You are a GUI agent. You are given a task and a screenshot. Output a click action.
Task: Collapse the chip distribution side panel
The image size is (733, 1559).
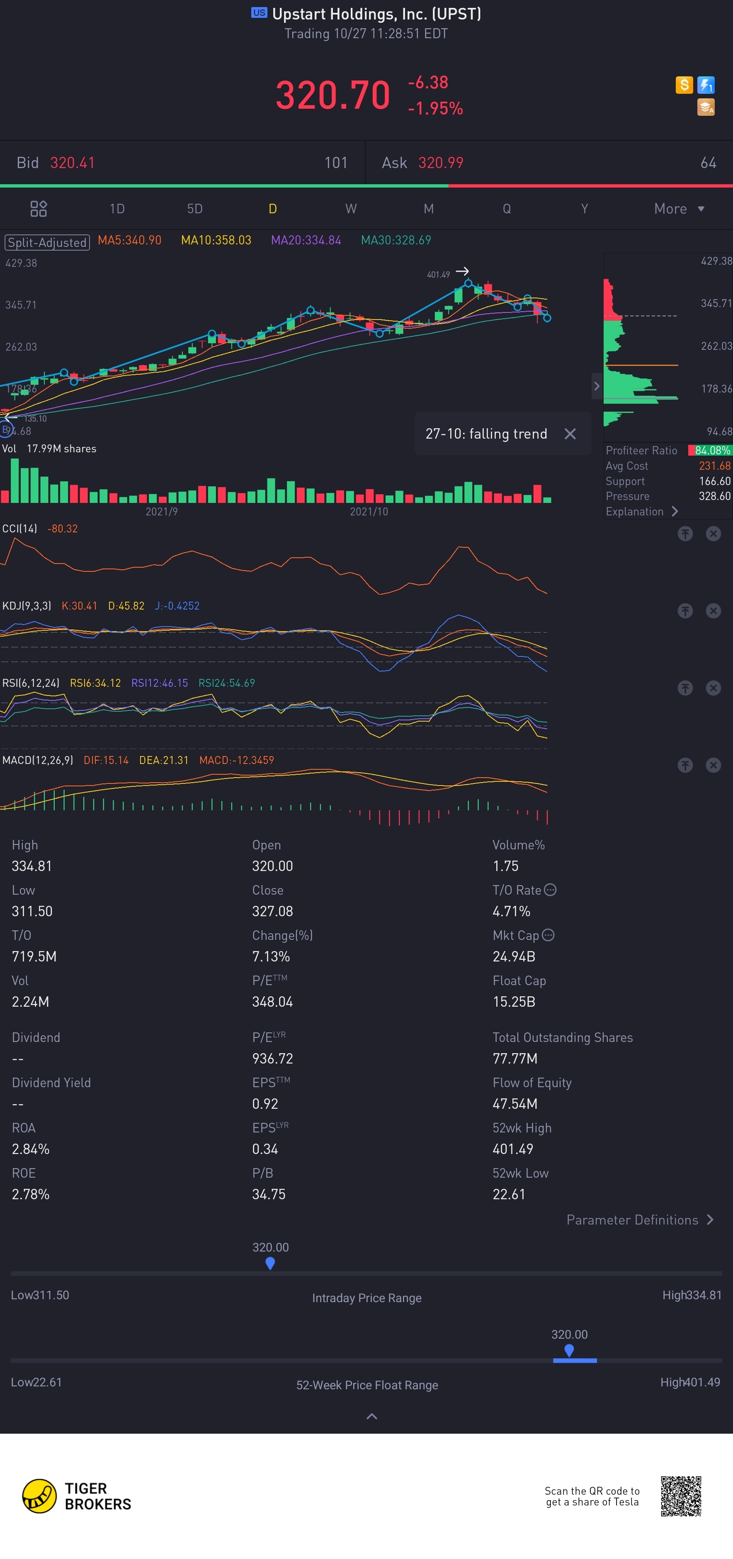pyautogui.click(x=596, y=386)
